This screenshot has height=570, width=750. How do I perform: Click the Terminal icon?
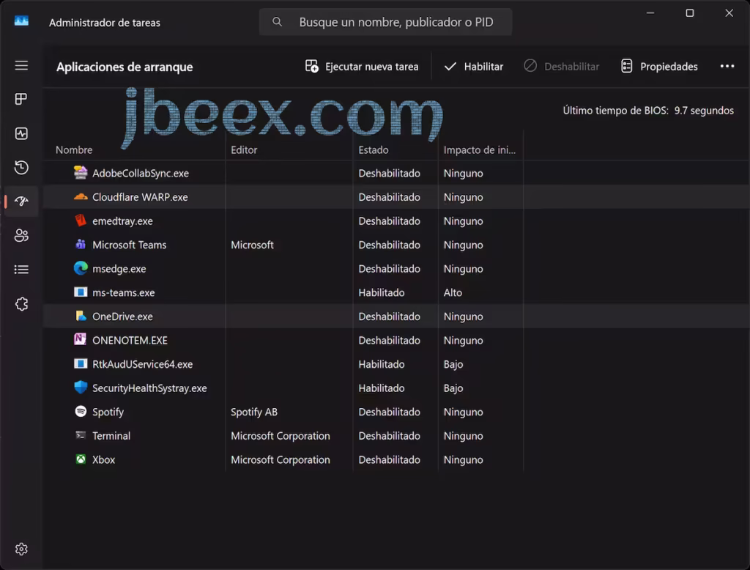pyautogui.click(x=81, y=435)
